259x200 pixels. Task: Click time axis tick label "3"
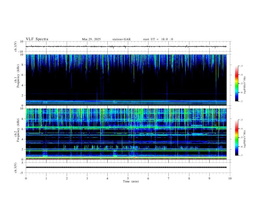coord(87,178)
